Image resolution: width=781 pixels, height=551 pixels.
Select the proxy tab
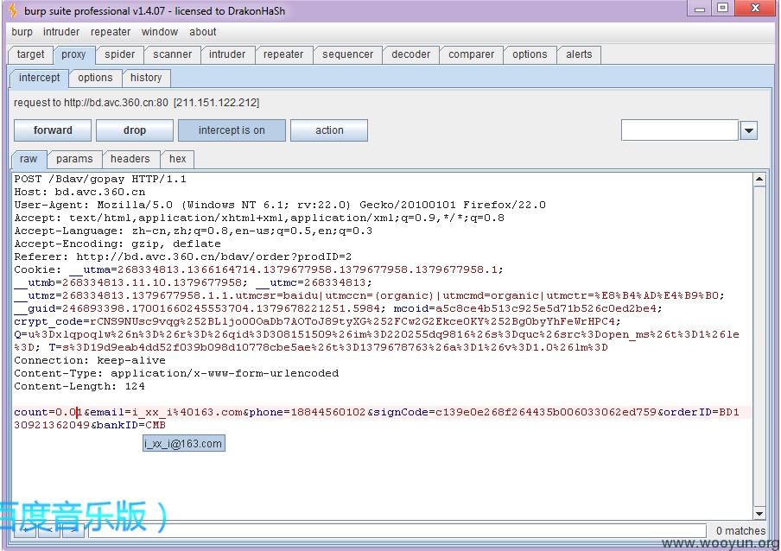click(73, 54)
